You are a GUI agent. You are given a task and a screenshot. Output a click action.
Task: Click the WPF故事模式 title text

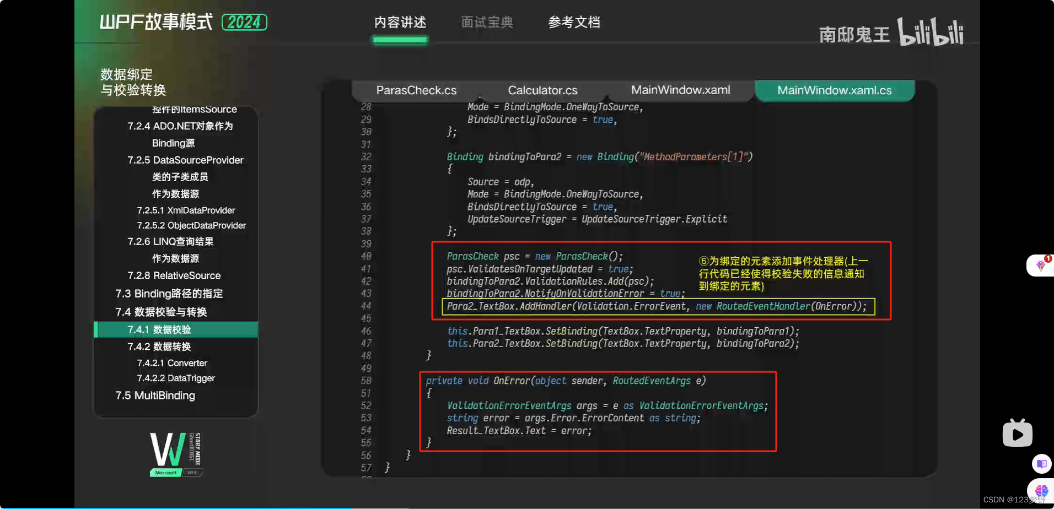[x=156, y=22]
